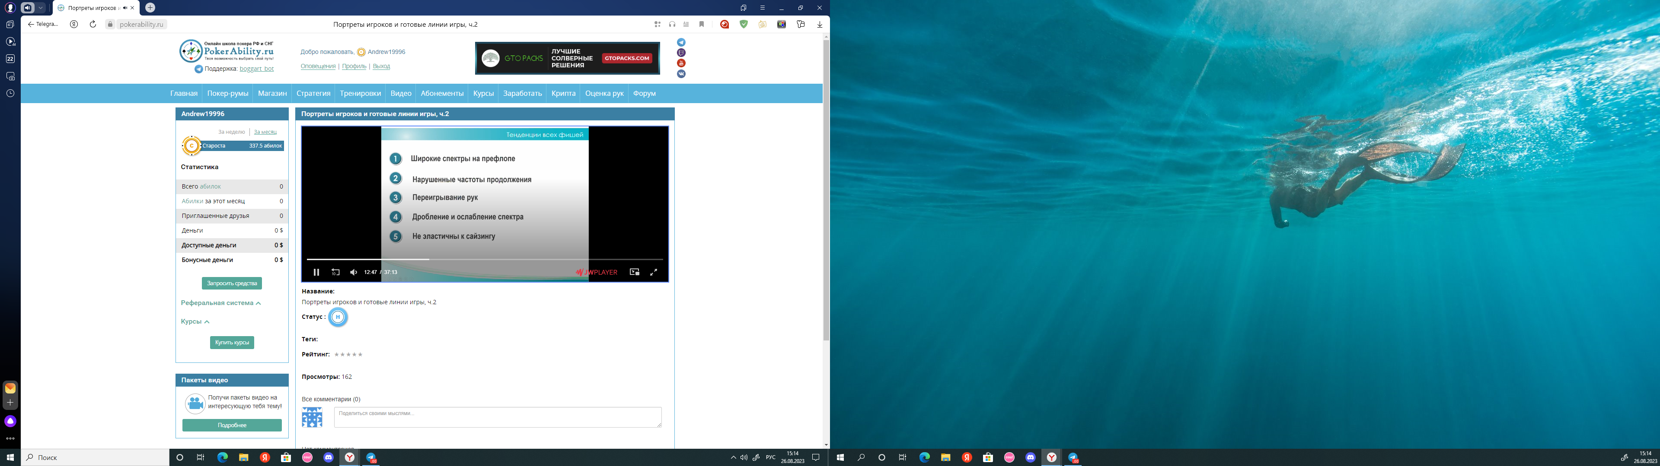The image size is (1660, 466).
Task: Open picture-in-picture in the video player
Action: click(634, 272)
